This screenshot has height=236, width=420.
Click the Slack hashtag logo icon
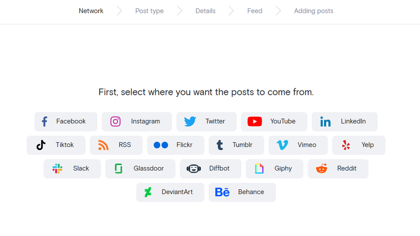coord(58,169)
